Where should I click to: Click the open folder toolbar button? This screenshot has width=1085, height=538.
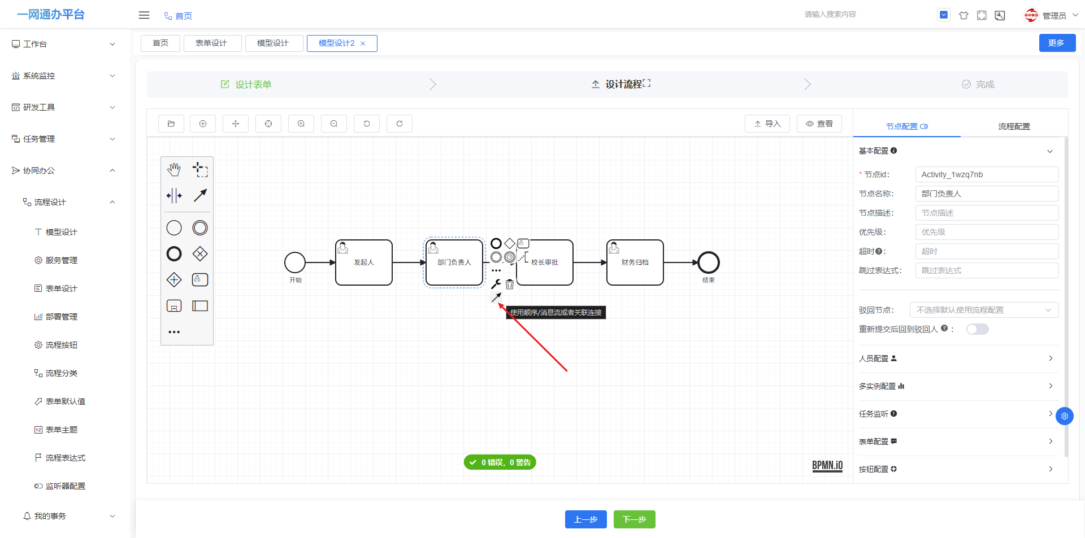(171, 124)
